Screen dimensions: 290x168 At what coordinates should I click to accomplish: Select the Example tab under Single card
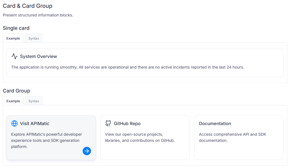click(x=13, y=38)
